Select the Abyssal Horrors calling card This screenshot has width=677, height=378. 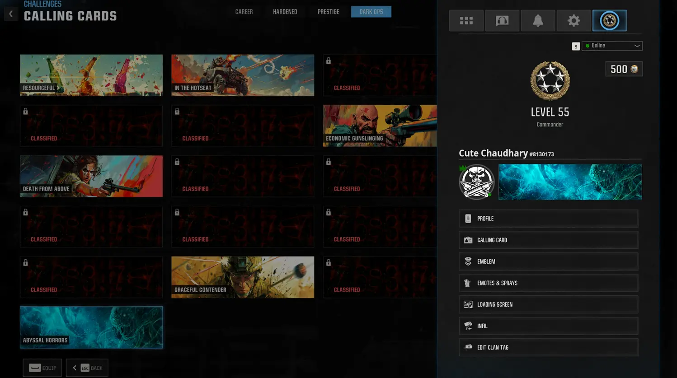91,327
